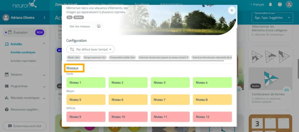299x132 pixels.
Task: Click the Difficile difficulty label
Action: coord(71,108)
